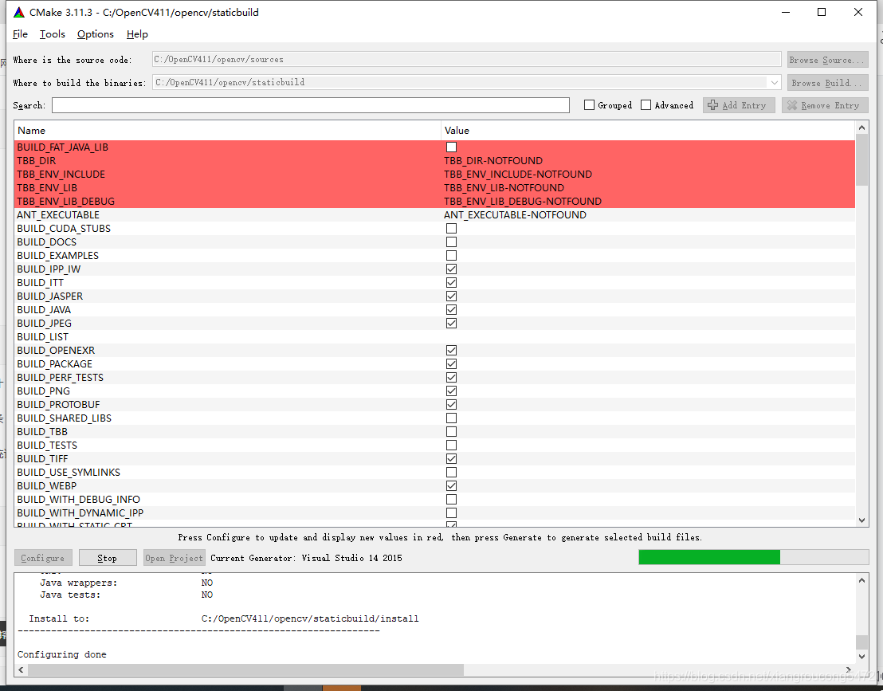Click the Browse Source button

click(827, 60)
